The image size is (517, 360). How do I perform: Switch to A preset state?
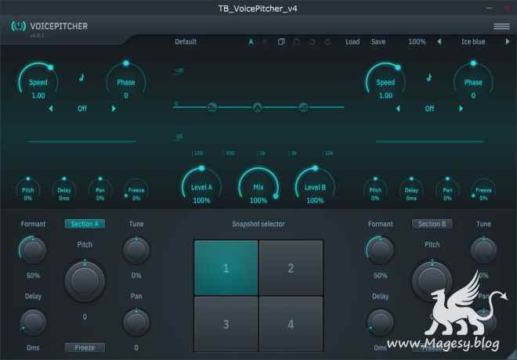(x=251, y=42)
